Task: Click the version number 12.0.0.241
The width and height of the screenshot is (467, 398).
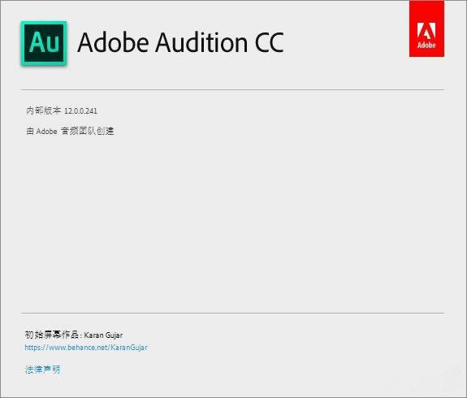Action: (x=80, y=110)
